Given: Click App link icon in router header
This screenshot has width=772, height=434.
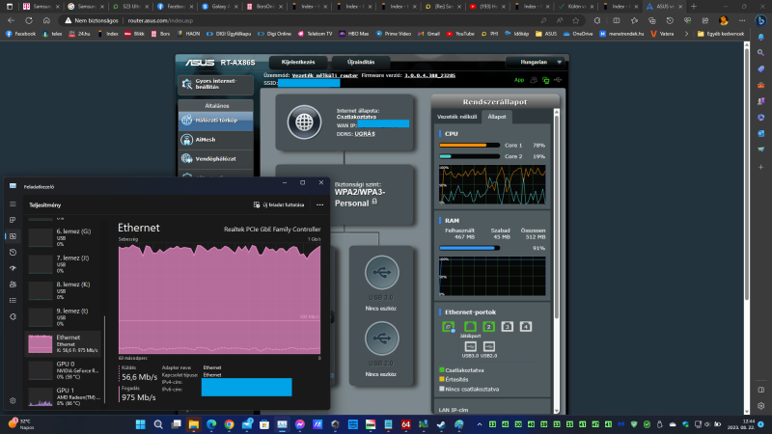Looking at the screenshot, I should pyautogui.click(x=519, y=80).
